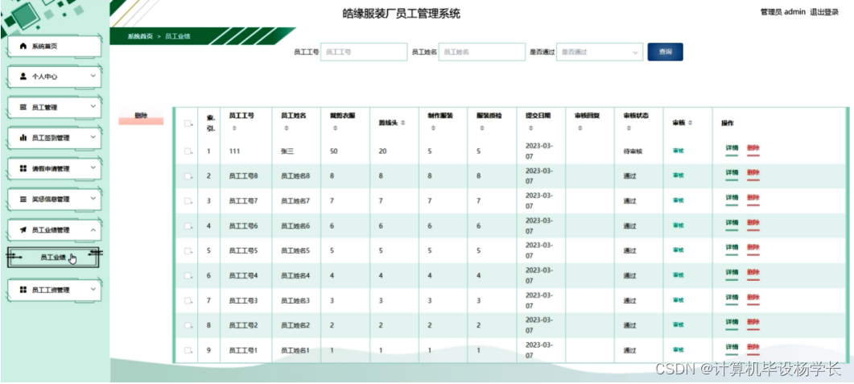
Task: Sort by 审核 column arrows
Action: (x=690, y=124)
